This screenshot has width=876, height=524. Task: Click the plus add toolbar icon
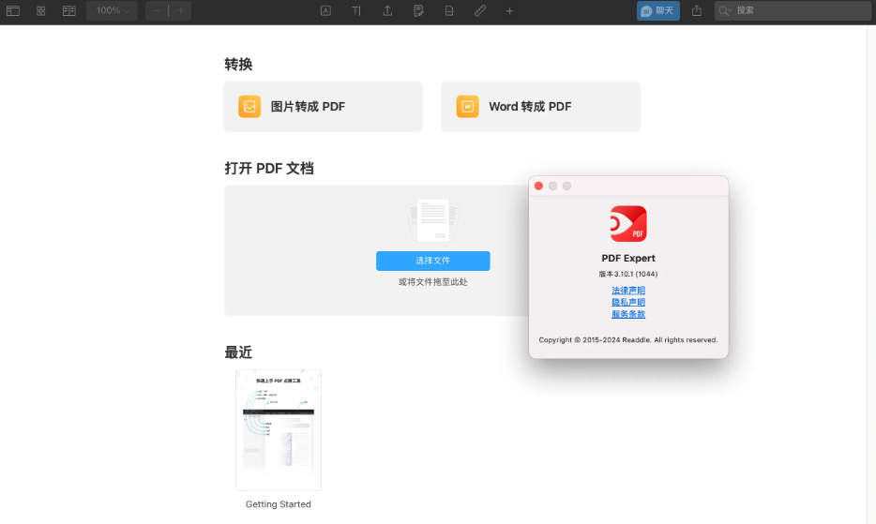click(x=509, y=10)
